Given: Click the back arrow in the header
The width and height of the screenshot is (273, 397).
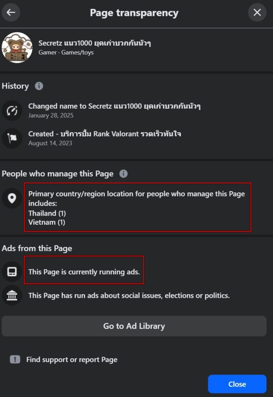Looking at the screenshot, I should click(x=11, y=12).
